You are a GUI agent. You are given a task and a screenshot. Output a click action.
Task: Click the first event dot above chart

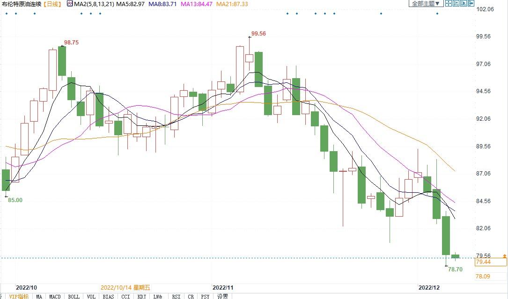pyautogui.click(x=7, y=13)
